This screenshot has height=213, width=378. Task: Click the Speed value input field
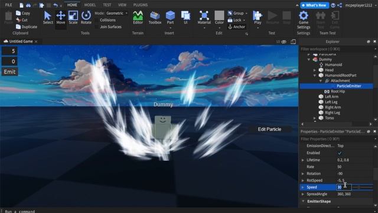[x=344, y=187]
